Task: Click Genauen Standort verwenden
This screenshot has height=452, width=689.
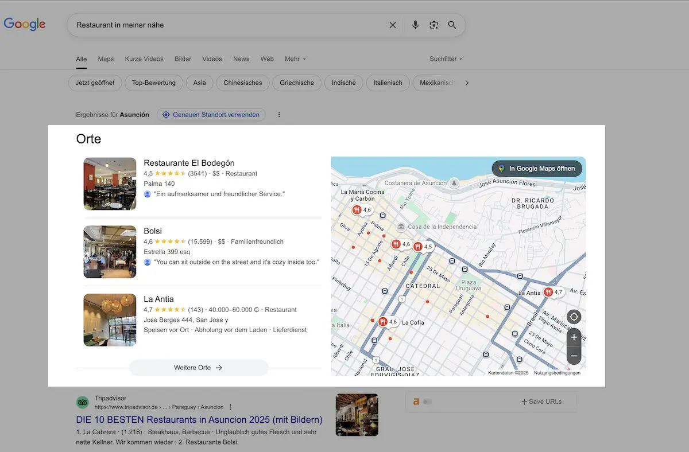Action: [211, 115]
